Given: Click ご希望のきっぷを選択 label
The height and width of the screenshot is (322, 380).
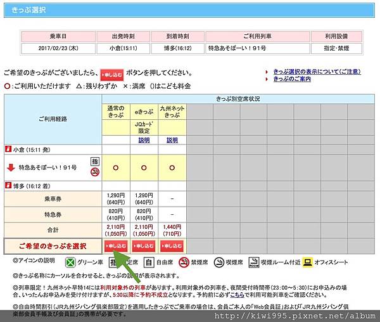Looking at the screenshot, I should tap(53, 246).
